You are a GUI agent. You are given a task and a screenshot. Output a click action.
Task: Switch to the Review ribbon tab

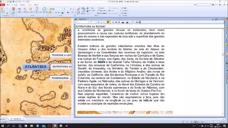23,5
